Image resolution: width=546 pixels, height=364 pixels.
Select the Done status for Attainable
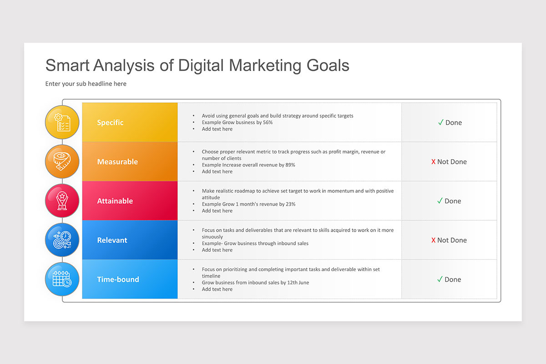coord(449,201)
